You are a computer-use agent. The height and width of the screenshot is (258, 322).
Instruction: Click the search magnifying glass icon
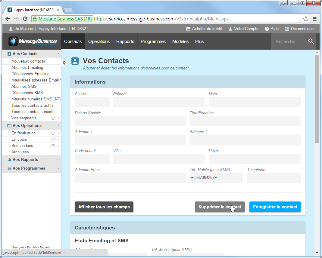(x=311, y=41)
